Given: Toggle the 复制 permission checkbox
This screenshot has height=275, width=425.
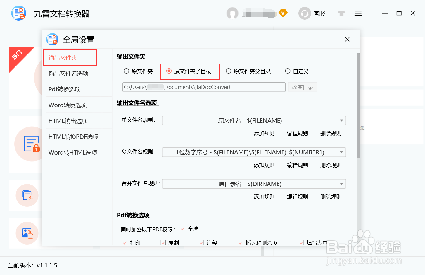Looking at the screenshot, I should [163, 243].
